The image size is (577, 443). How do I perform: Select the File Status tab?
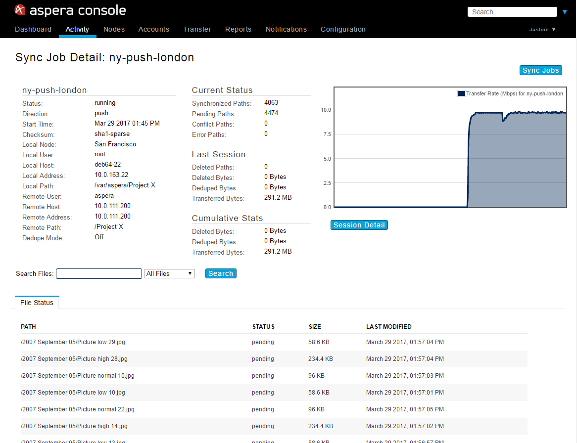click(x=37, y=303)
